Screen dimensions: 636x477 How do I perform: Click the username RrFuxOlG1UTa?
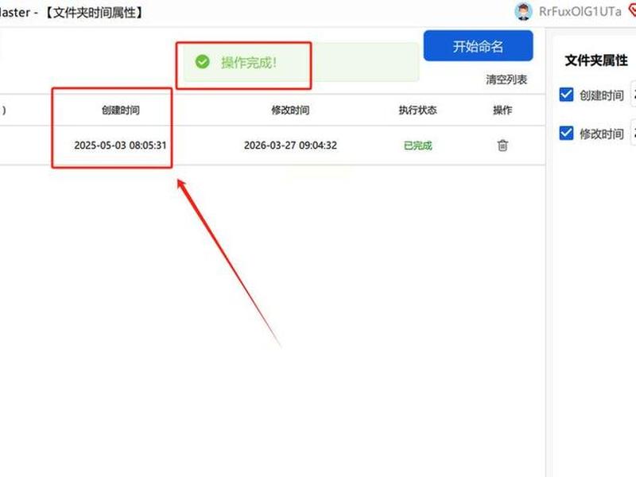[580, 11]
